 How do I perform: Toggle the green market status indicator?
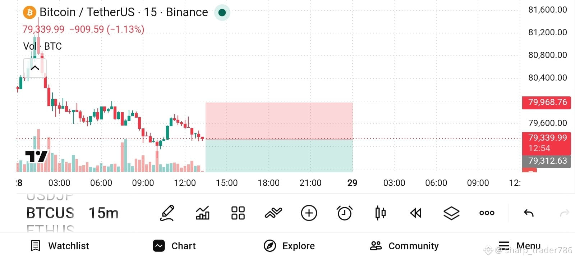[x=222, y=13]
